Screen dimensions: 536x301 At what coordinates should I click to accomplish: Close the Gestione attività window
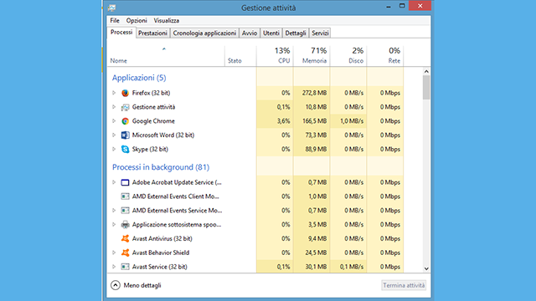pyautogui.click(x=420, y=6)
